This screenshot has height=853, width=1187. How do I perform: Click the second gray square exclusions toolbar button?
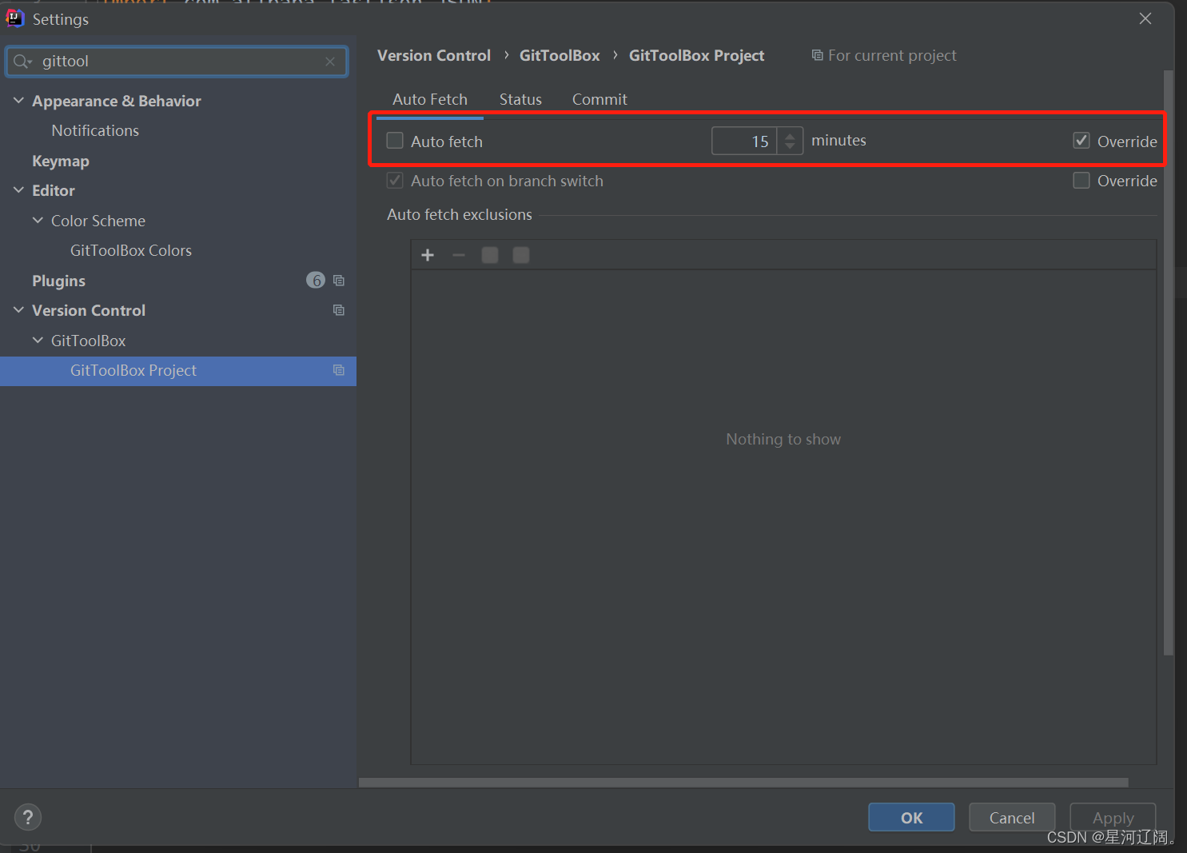521,255
